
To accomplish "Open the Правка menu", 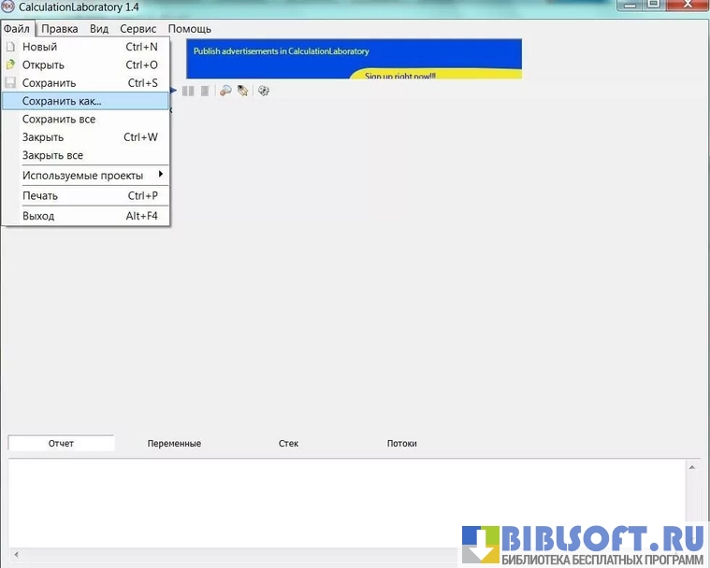I will 60,29.
